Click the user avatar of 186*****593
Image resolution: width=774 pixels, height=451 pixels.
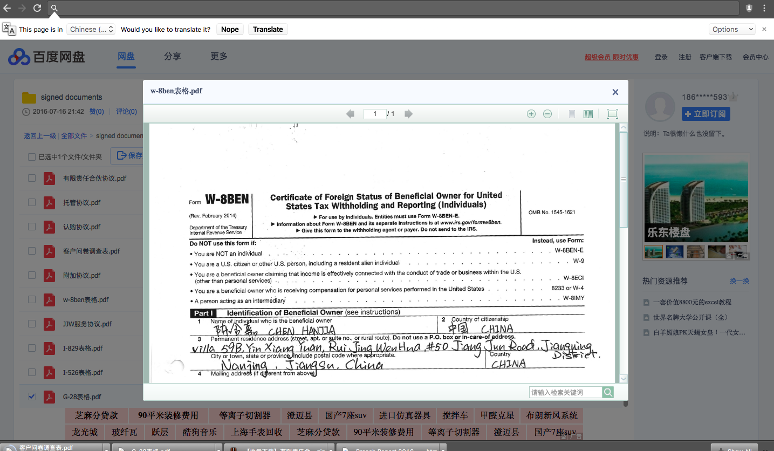coord(660,106)
